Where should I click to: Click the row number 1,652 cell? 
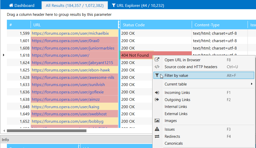19,121
